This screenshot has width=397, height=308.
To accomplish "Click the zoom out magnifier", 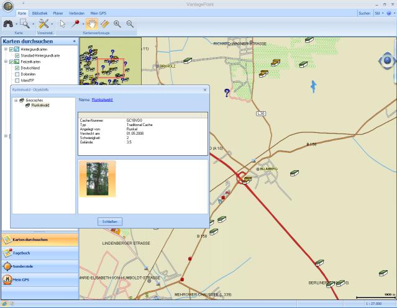I will [x=130, y=24].
